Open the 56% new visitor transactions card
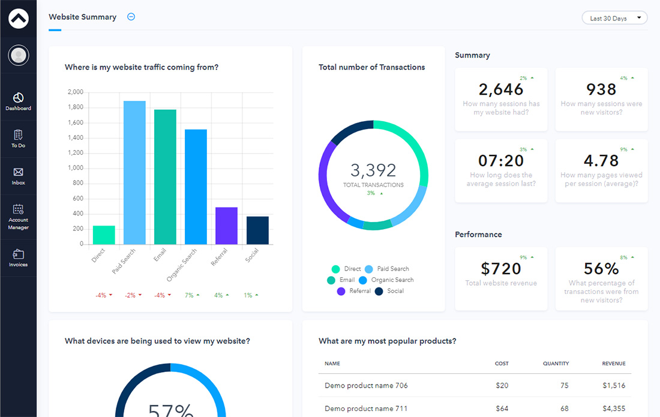Viewport: 660px width, 417px height. (601, 279)
